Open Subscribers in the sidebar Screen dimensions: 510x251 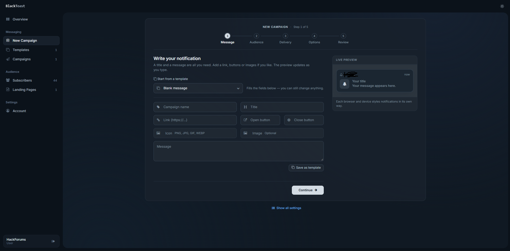pyautogui.click(x=31, y=80)
